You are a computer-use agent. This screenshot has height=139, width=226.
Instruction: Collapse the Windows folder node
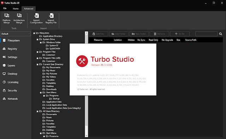click(41, 43)
